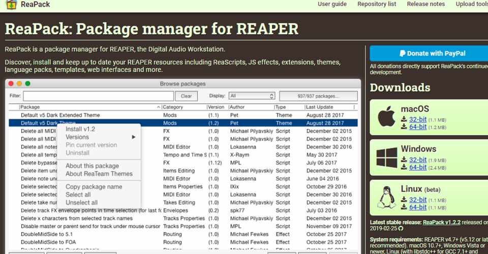Click the PayPal logo in donate button
Viewport: 488px width, 254px height.
pos(403,53)
